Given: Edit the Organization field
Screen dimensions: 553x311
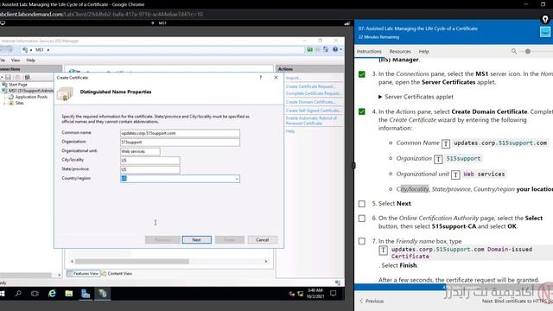Looking at the screenshot, I should point(180,142).
